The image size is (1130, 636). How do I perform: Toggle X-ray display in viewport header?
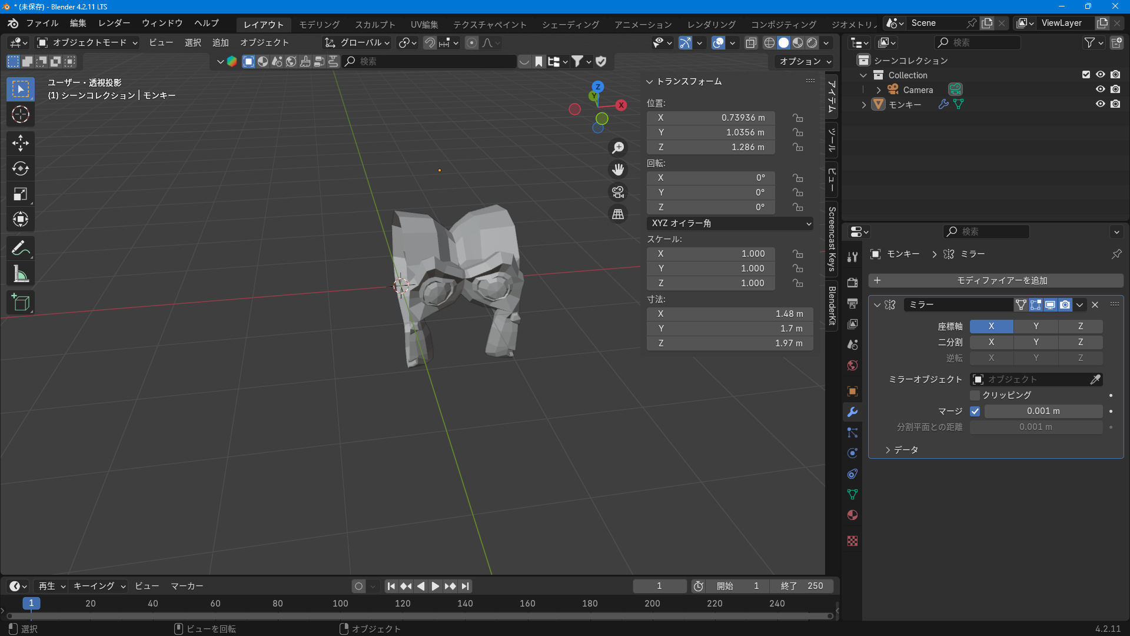(x=750, y=42)
